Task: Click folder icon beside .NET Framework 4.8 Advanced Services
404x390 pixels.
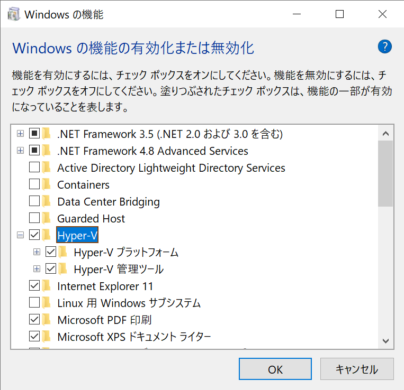Action: (47, 151)
